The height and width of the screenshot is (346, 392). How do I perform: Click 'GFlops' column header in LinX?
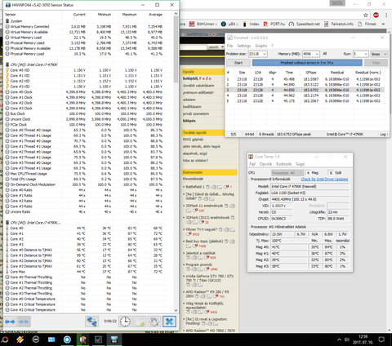click(311, 73)
